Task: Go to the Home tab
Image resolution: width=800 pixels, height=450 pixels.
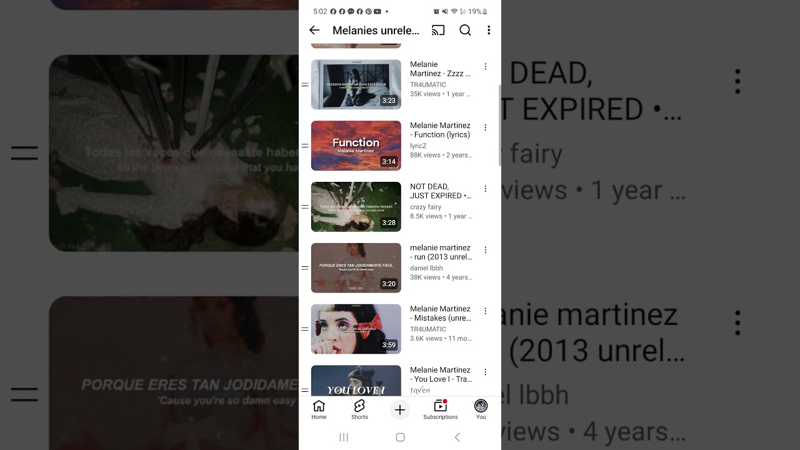Action: point(319,410)
